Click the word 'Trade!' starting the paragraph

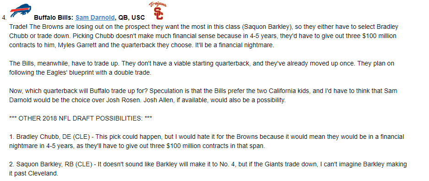pyautogui.click(x=17, y=27)
